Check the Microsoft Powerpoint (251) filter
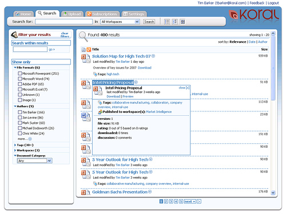The image size is (286, 214). (x=20, y=73)
